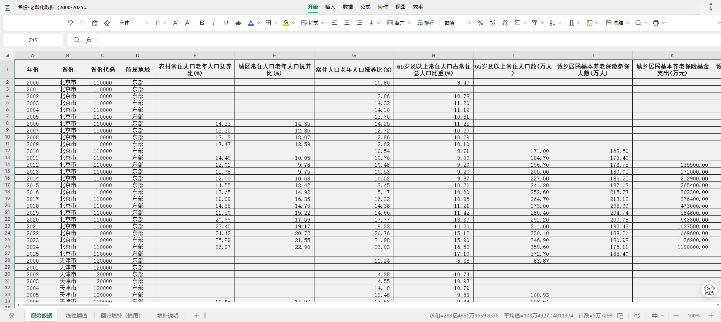
Task: Toggle strikethrough formatting
Action: pos(238,23)
